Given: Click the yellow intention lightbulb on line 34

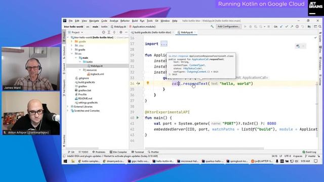Looking at the screenshot, I should [x=148, y=83].
